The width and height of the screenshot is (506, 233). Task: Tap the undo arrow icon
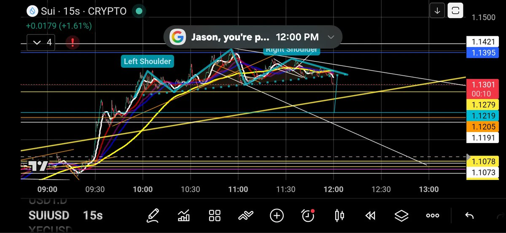tap(469, 216)
